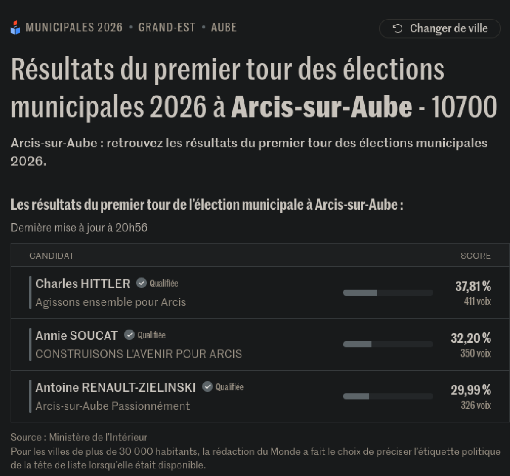The image size is (510, 476).
Task: Click Antoine RENAULT-ZIELINSKI's score progress bar
Action: click(x=388, y=396)
